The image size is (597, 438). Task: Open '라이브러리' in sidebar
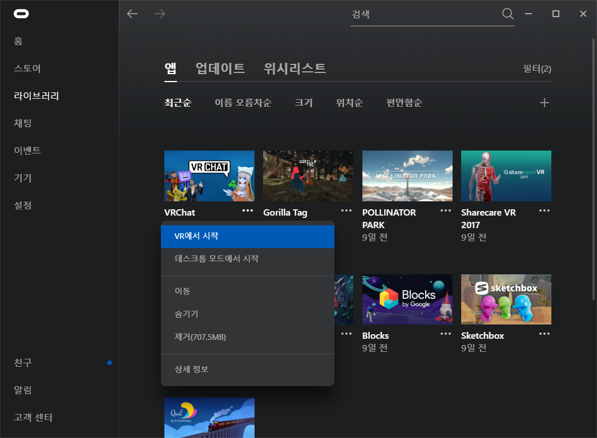click(37, 96)
